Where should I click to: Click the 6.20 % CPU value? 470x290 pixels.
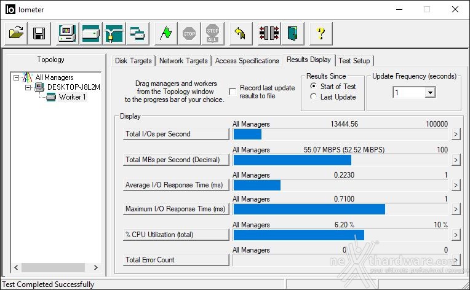(x=344, y=224)
